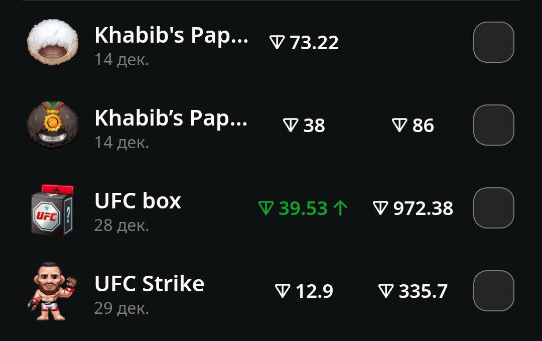542x341 pixels.
Task: Tick the checkbox for the 73.22 Khabib's Papakha
Action: [494, 42]
